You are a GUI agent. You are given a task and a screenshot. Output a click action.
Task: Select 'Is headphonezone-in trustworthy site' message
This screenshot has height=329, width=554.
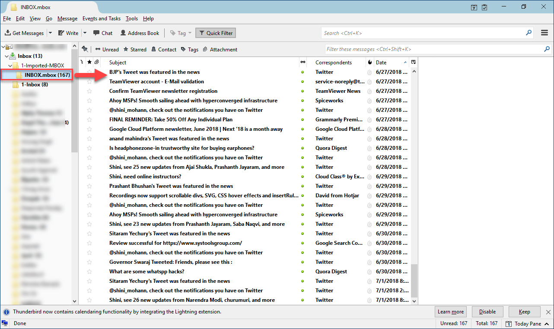pos(181,148)
